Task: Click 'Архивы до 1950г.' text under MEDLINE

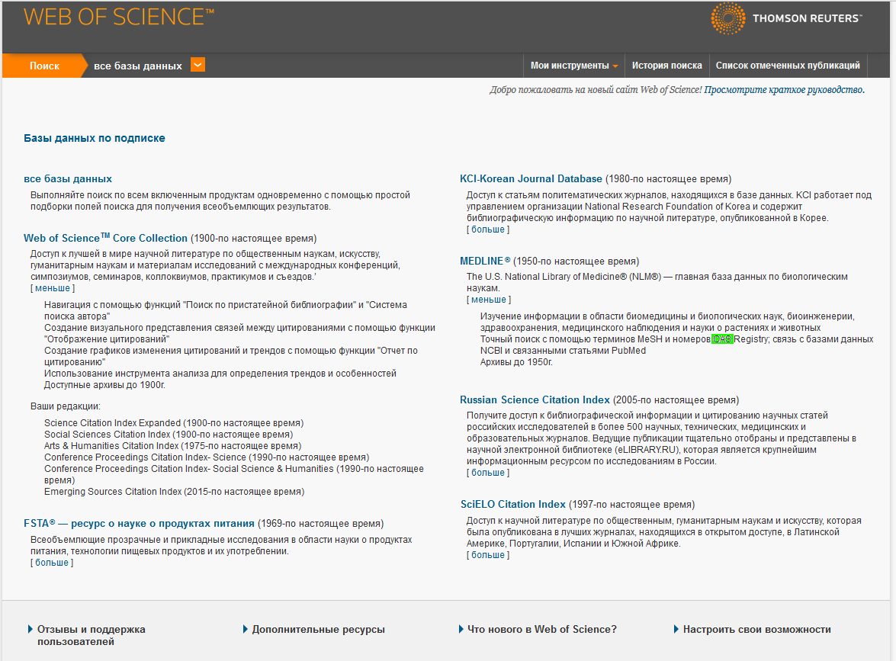Action: (x=516, y=362)
